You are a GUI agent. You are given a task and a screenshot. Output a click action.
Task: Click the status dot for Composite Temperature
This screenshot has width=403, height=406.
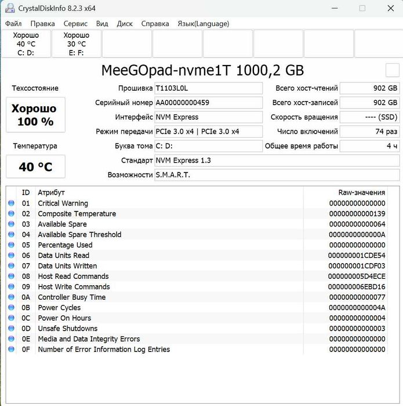coord(11,214)
